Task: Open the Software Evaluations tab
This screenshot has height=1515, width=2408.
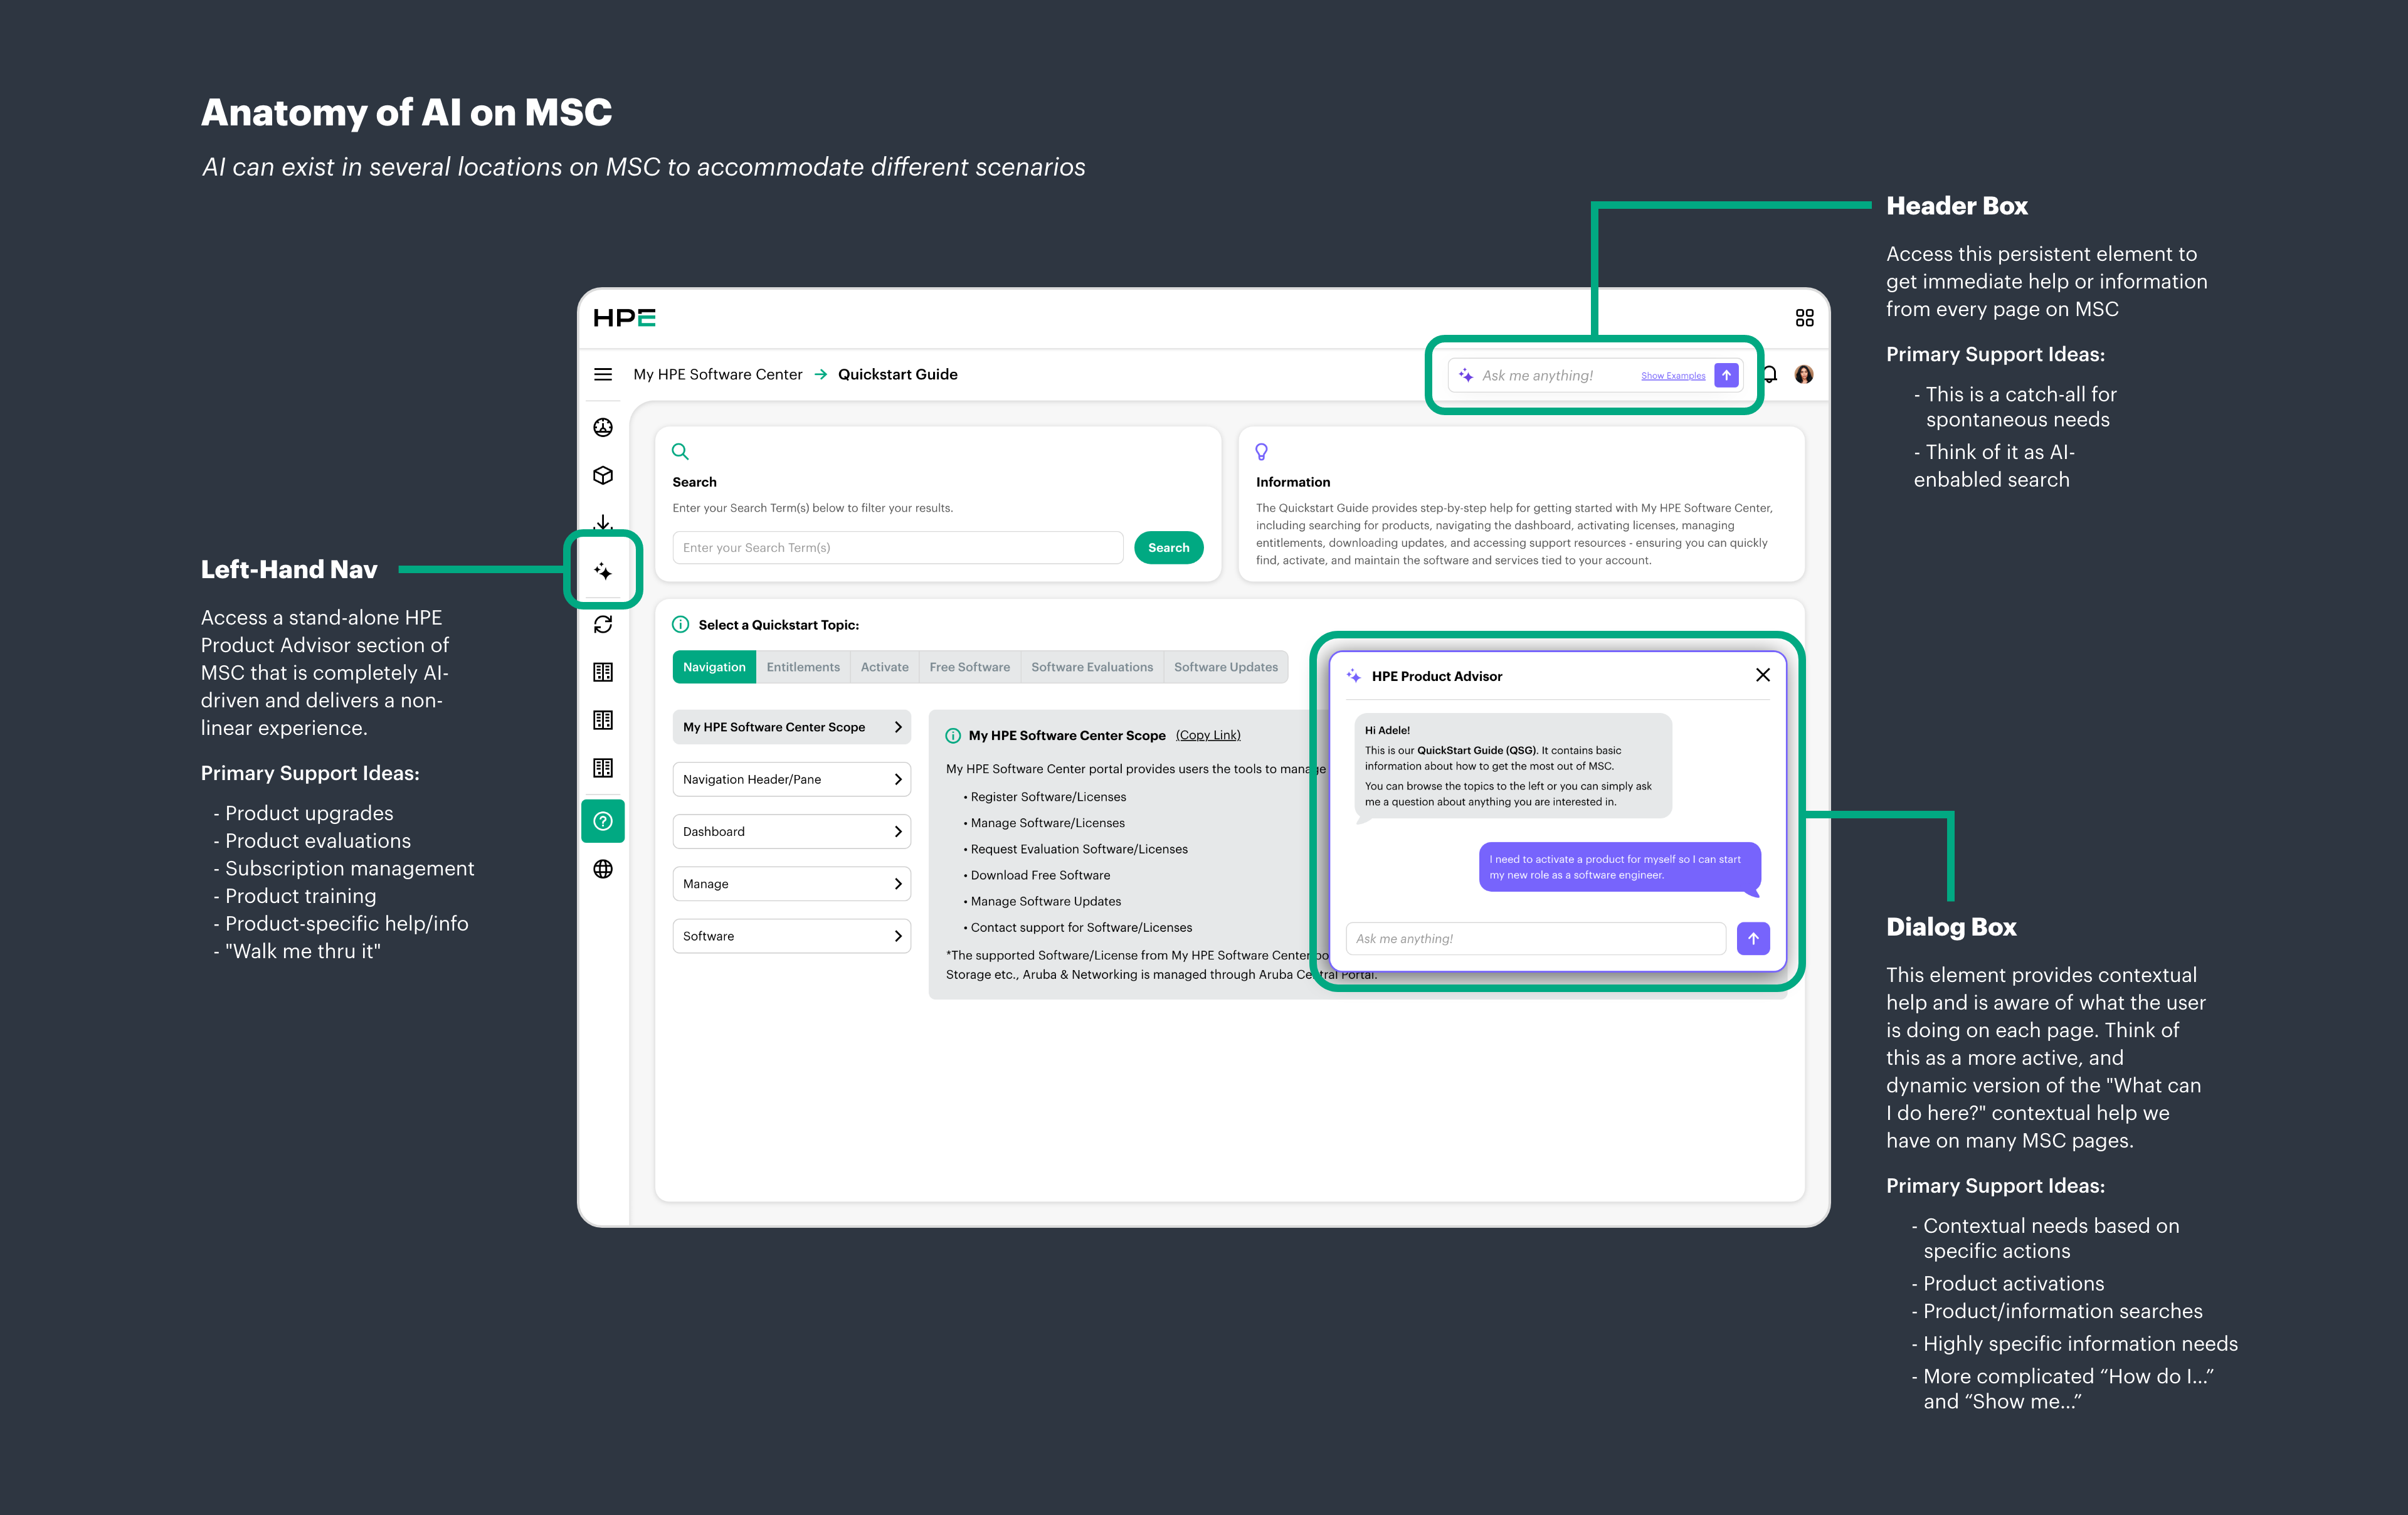Action: tap(1092, 667)
